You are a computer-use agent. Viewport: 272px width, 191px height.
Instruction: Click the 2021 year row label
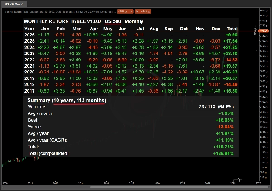(x=29, y=66)
